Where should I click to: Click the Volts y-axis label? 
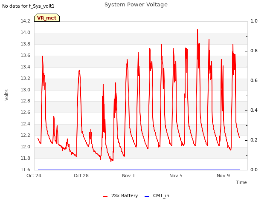coord(6,95)
